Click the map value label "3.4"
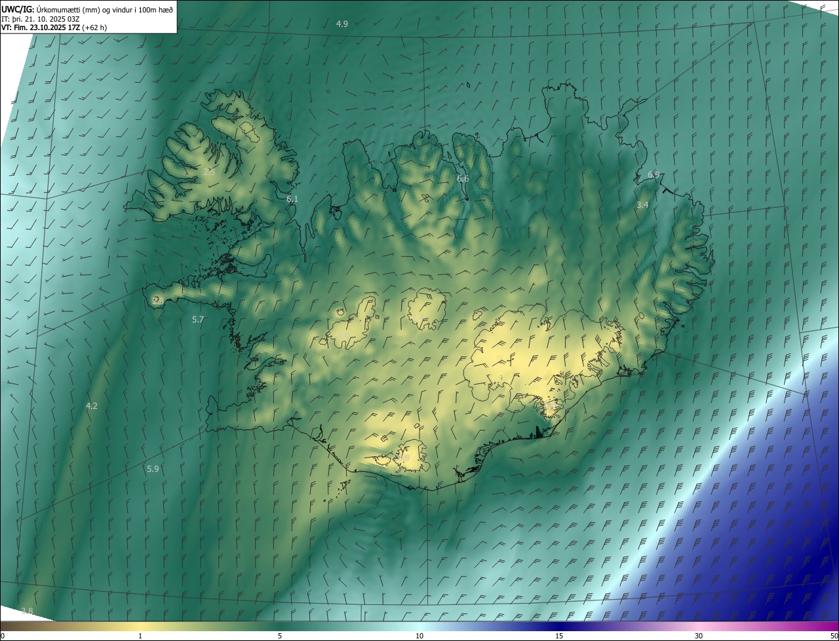The width and height of the screenshot is (839, 641). point(642,205)
